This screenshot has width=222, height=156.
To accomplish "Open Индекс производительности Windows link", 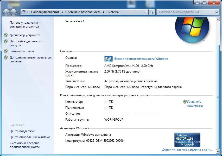I will coord(141,59).
